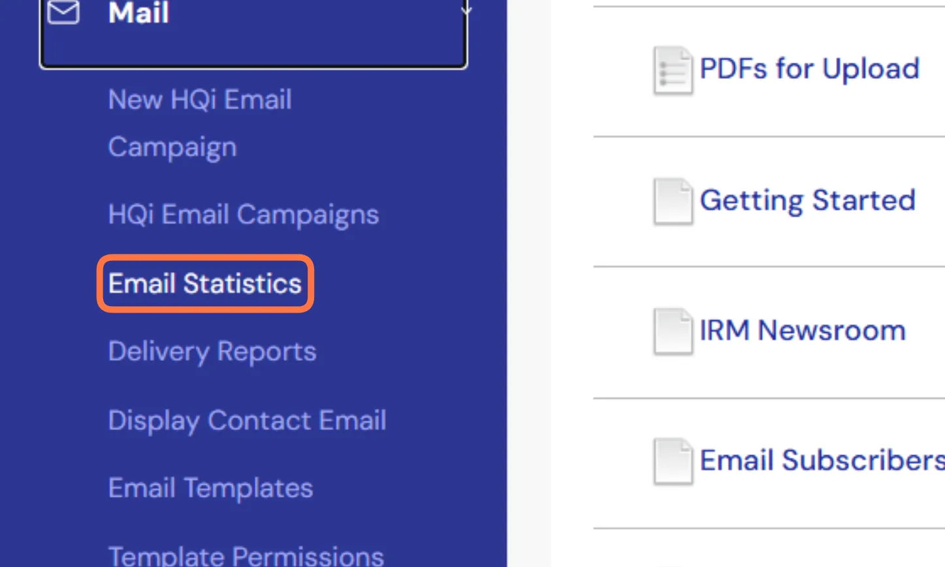This screenshot has height=567, width=945.
Task: Click the PDFs for Upload document icon
Action: 673,70
